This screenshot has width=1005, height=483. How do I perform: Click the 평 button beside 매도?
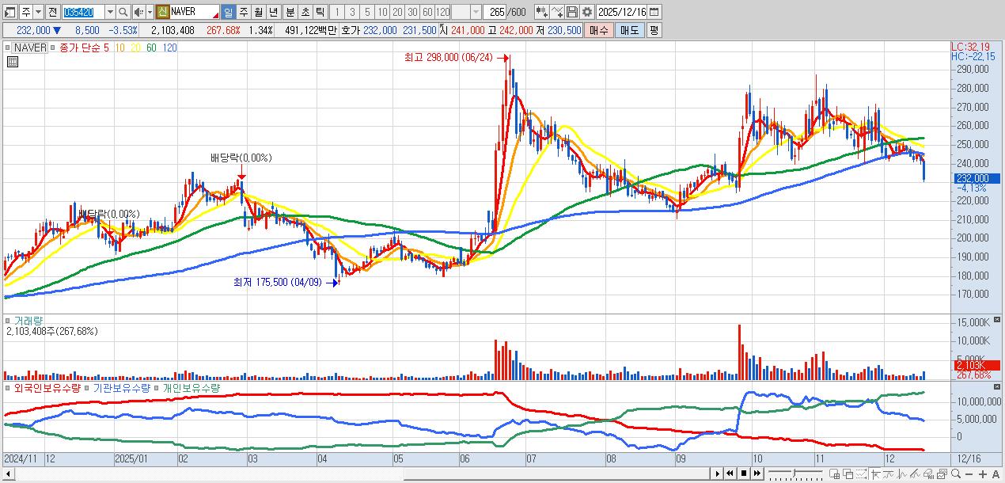[x=653, y=30]
